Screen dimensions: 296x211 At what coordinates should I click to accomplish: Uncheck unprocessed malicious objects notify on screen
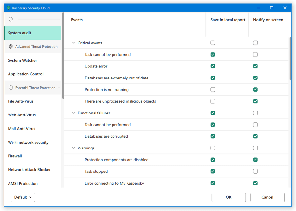(255, 101)
